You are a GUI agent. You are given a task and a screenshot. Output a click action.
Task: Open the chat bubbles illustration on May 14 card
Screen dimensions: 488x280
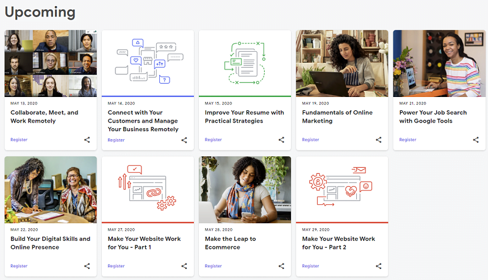(x=148, y=62)
